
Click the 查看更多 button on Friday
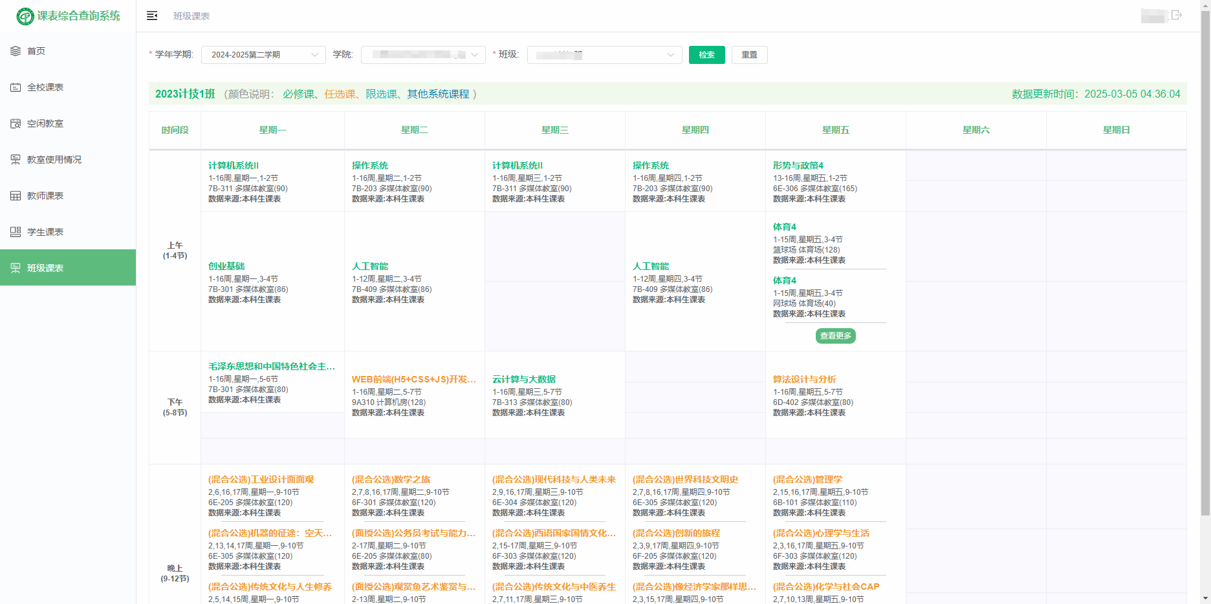(x=836, y=336)
